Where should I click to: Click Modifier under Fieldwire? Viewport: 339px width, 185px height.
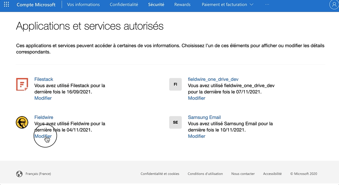pos(43,136)
